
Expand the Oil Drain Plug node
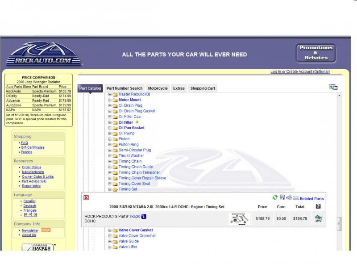click(x=110, y=105)
